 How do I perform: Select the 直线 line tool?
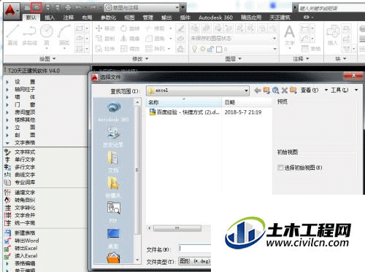(12, 35)
